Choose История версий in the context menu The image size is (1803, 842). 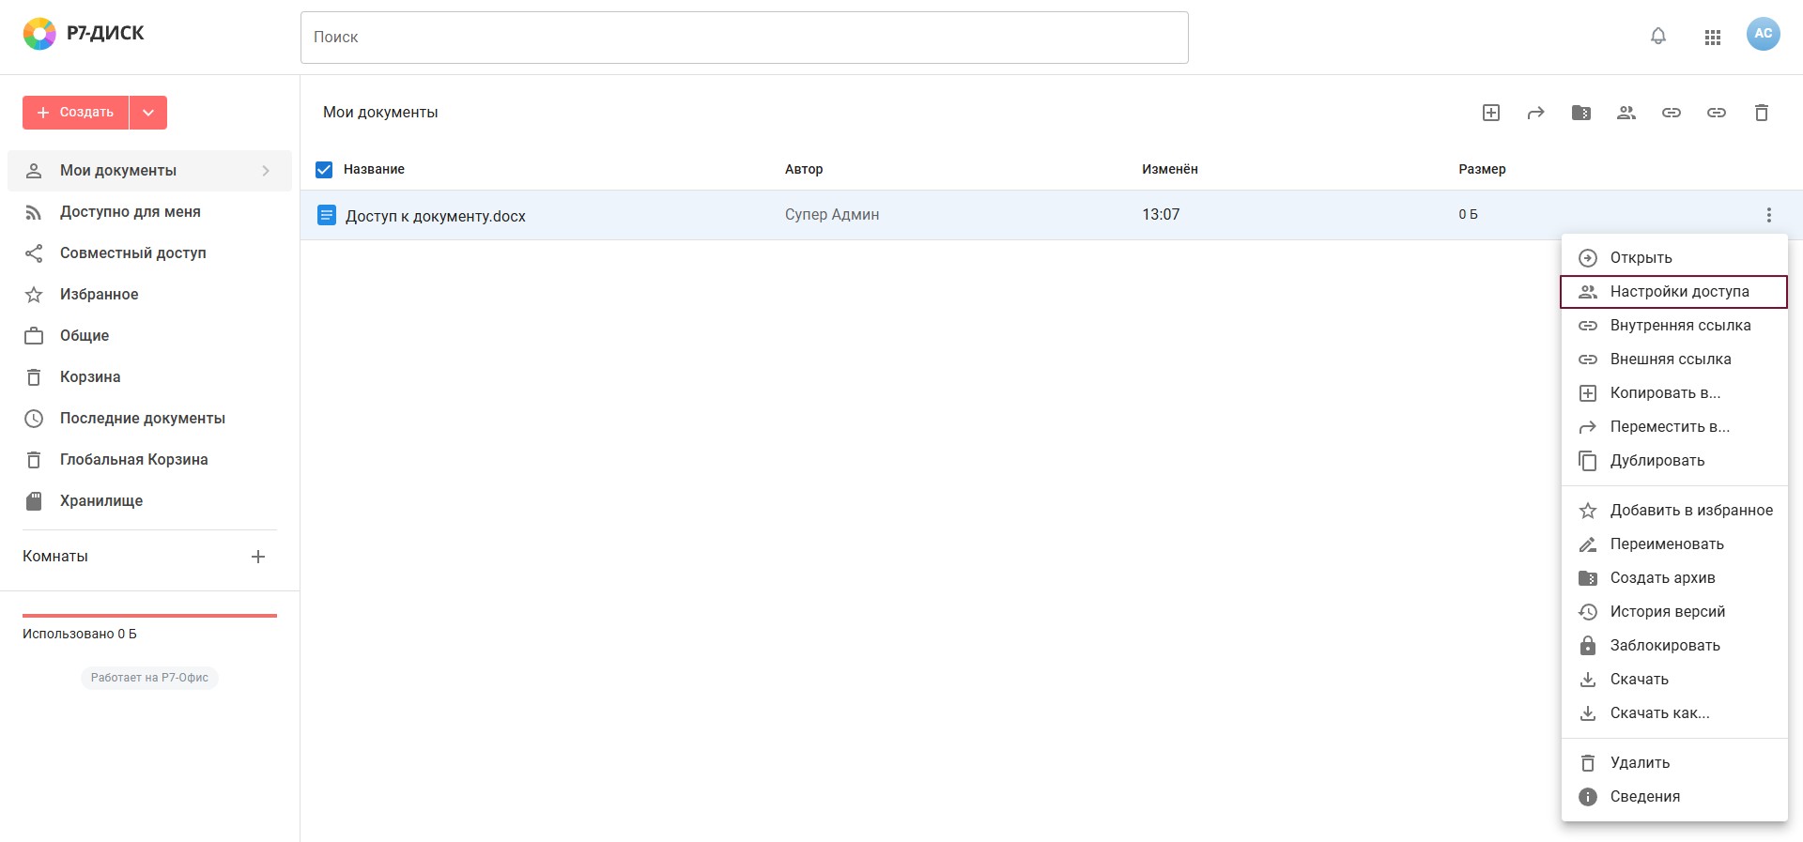point(1667,612)
